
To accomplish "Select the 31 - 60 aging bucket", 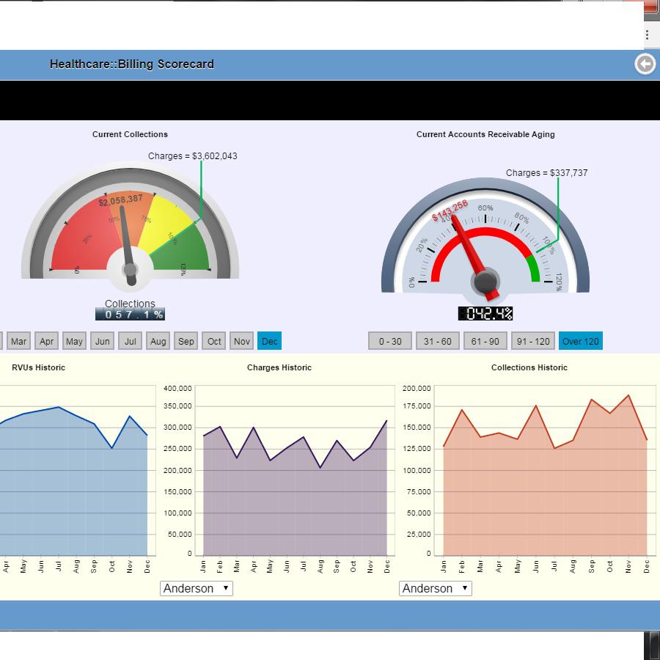I will [438, 341].
